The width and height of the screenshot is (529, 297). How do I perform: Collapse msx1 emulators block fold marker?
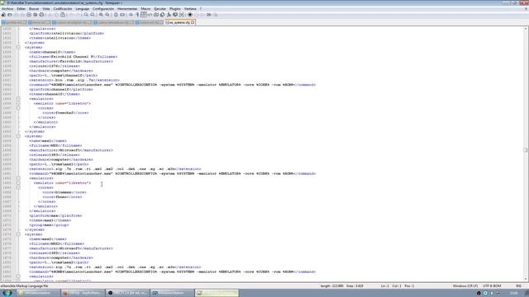[x=18, y=178]
